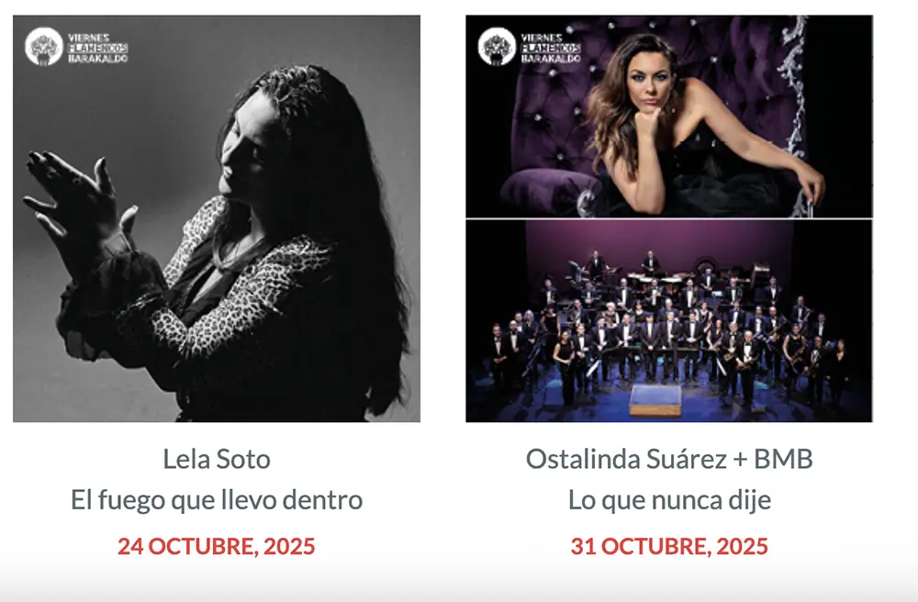This screenshot has height=602, width=918.
Task: Click the conductor's podium in orchestra photo
Action: point(655,401)
